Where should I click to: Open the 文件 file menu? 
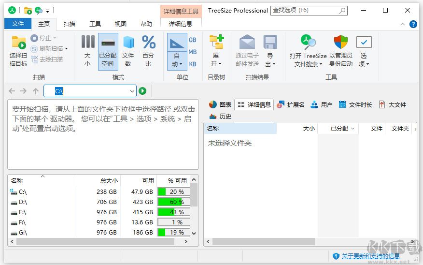point(18,24)
